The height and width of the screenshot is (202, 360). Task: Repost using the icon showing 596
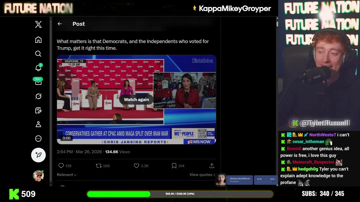(x=103, y=166)
